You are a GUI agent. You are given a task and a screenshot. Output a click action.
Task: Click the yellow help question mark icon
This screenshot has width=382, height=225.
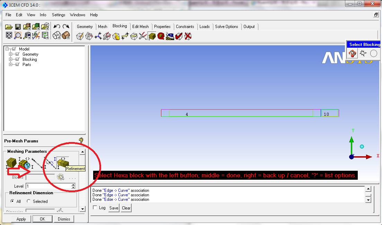(x=81, y=140)
